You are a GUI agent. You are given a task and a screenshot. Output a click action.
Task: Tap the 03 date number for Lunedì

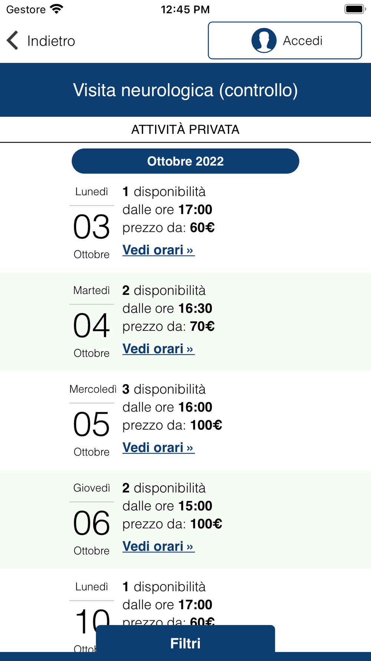91,227
